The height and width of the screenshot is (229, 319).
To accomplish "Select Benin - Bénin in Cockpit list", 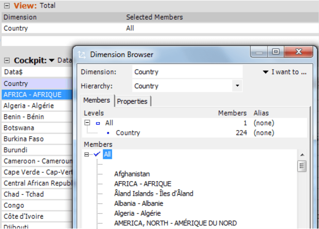I will [x=37, y=117].
